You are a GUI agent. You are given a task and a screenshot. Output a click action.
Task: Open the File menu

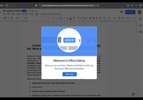tap(4, 14)
